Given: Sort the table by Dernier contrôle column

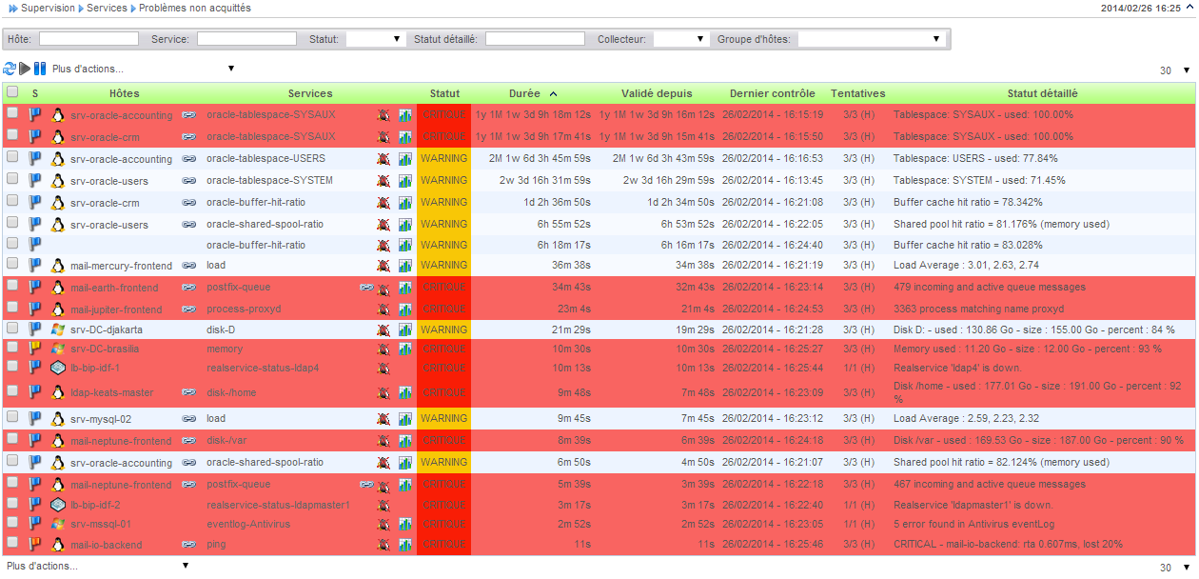Looking at the screenshot, I should pos(772,93).
